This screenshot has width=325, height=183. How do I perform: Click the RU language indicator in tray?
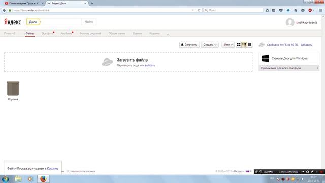coord(272,178)
